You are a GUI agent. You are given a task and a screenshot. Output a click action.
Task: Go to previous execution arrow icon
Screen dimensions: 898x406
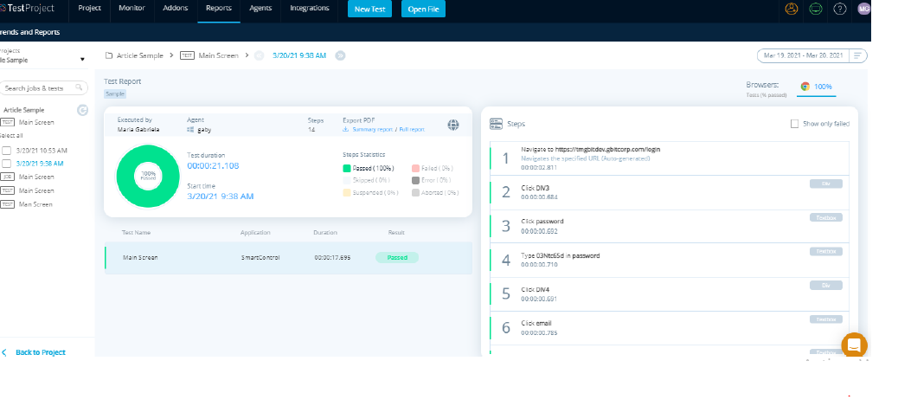coord(259,55)
